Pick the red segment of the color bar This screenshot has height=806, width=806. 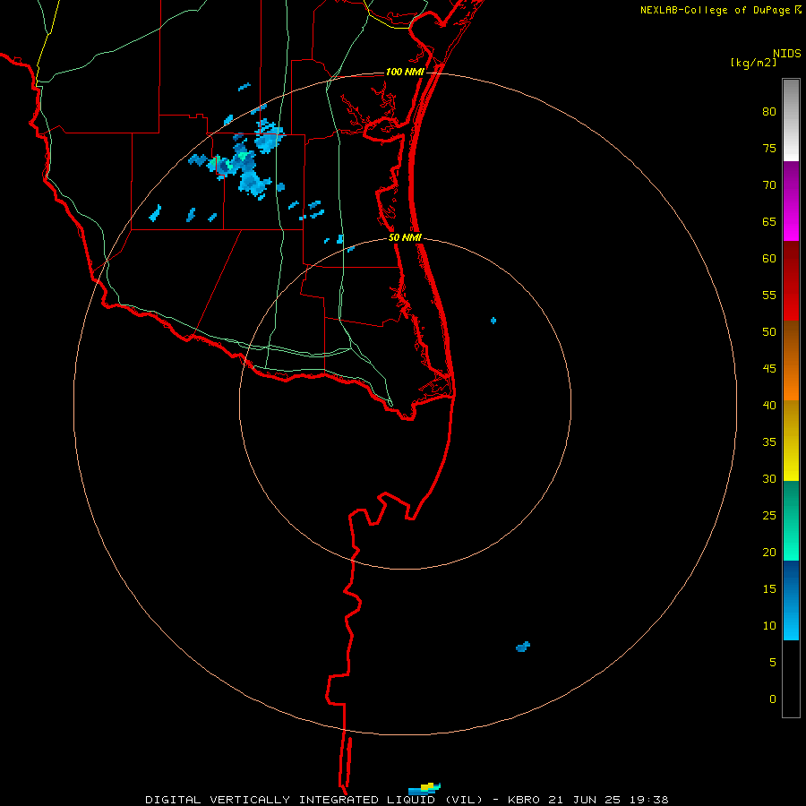(791, 280)
